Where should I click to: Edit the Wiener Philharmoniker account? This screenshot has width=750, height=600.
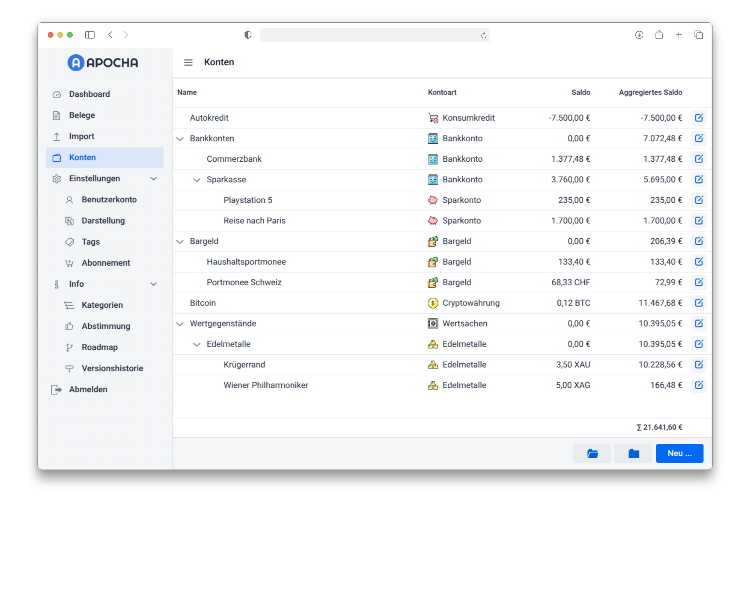pos(699,385)
